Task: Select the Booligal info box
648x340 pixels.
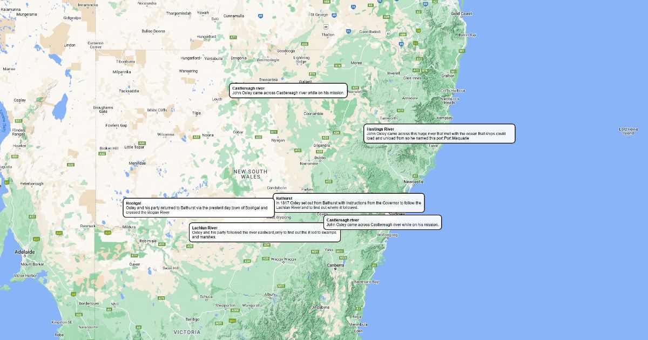Action: click(x=198, y=208)
